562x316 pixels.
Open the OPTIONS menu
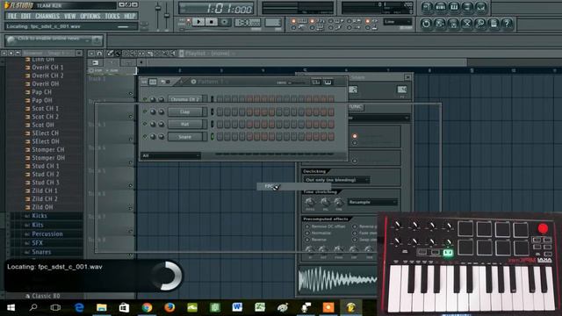[90, 16]
